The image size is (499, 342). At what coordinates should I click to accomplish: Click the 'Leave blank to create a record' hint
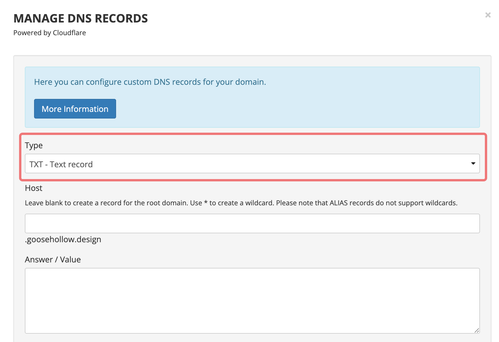241,203
